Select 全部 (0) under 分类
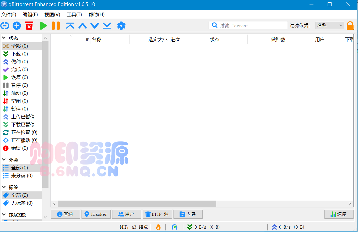 [22, 168]
